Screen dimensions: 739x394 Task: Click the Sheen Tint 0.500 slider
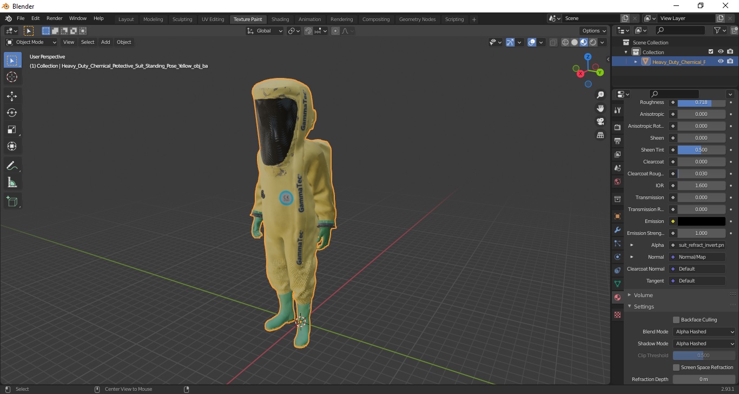tap(702, 150)
